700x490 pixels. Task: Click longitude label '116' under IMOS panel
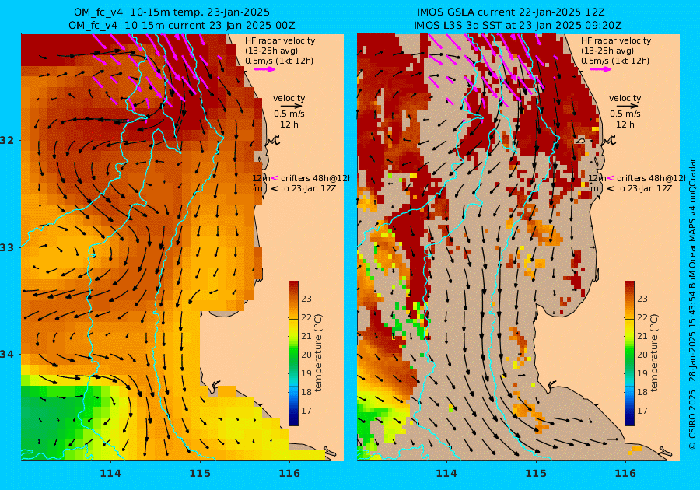point(625,473)
